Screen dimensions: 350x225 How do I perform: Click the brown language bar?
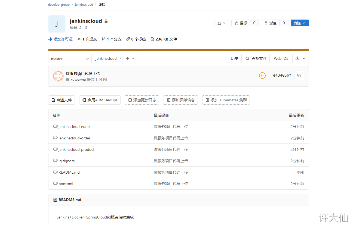(x=179, y=50)
